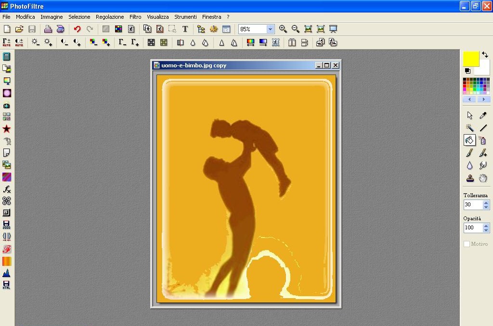Select the Magic Wand tool
Viewport: 493px width, 326px height.
[469, 128]
